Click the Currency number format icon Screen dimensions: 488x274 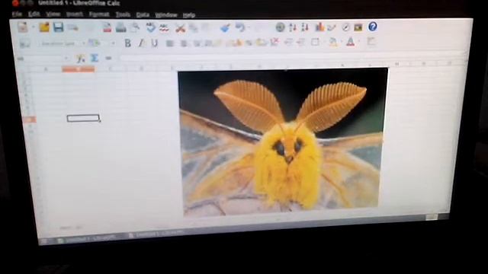pos(237,43)
